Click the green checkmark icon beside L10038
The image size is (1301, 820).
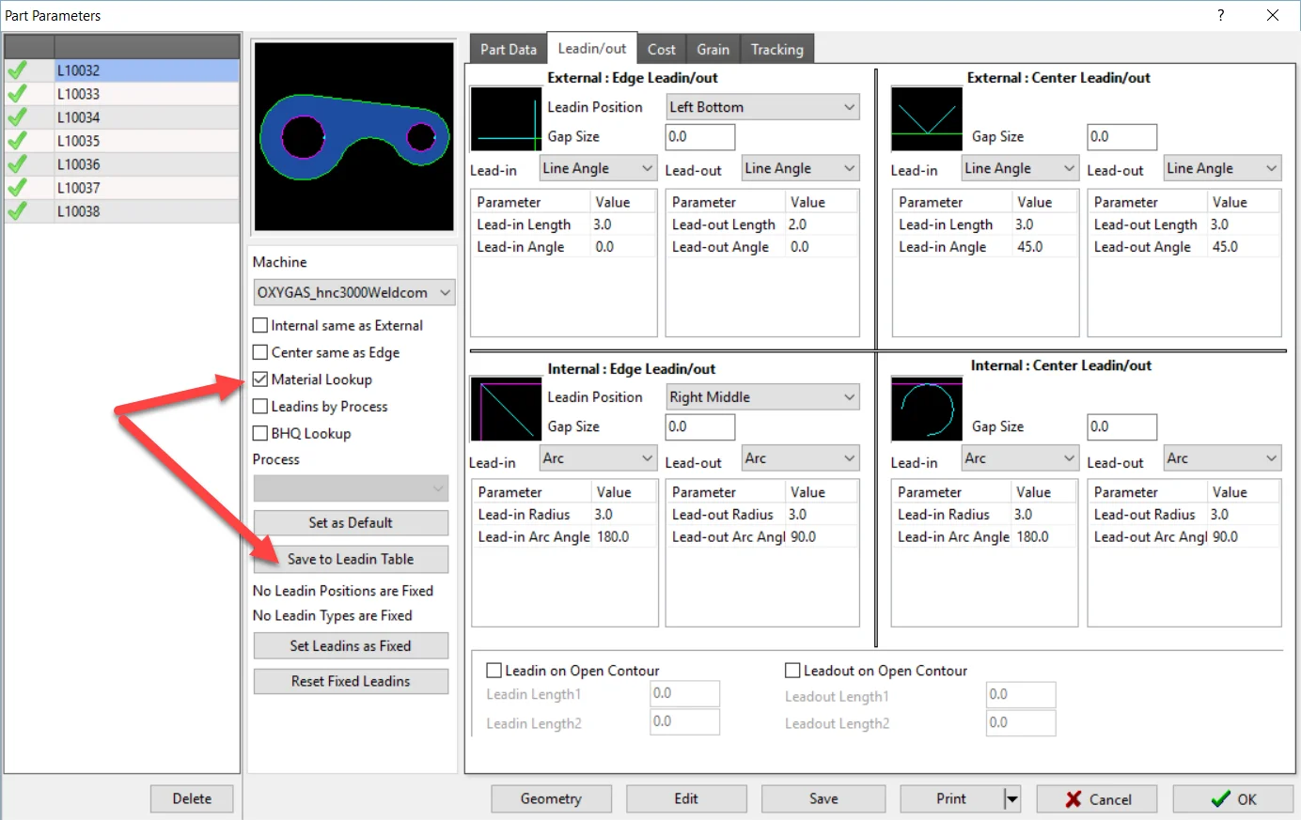pyautogui.click(x=17, y=211)
